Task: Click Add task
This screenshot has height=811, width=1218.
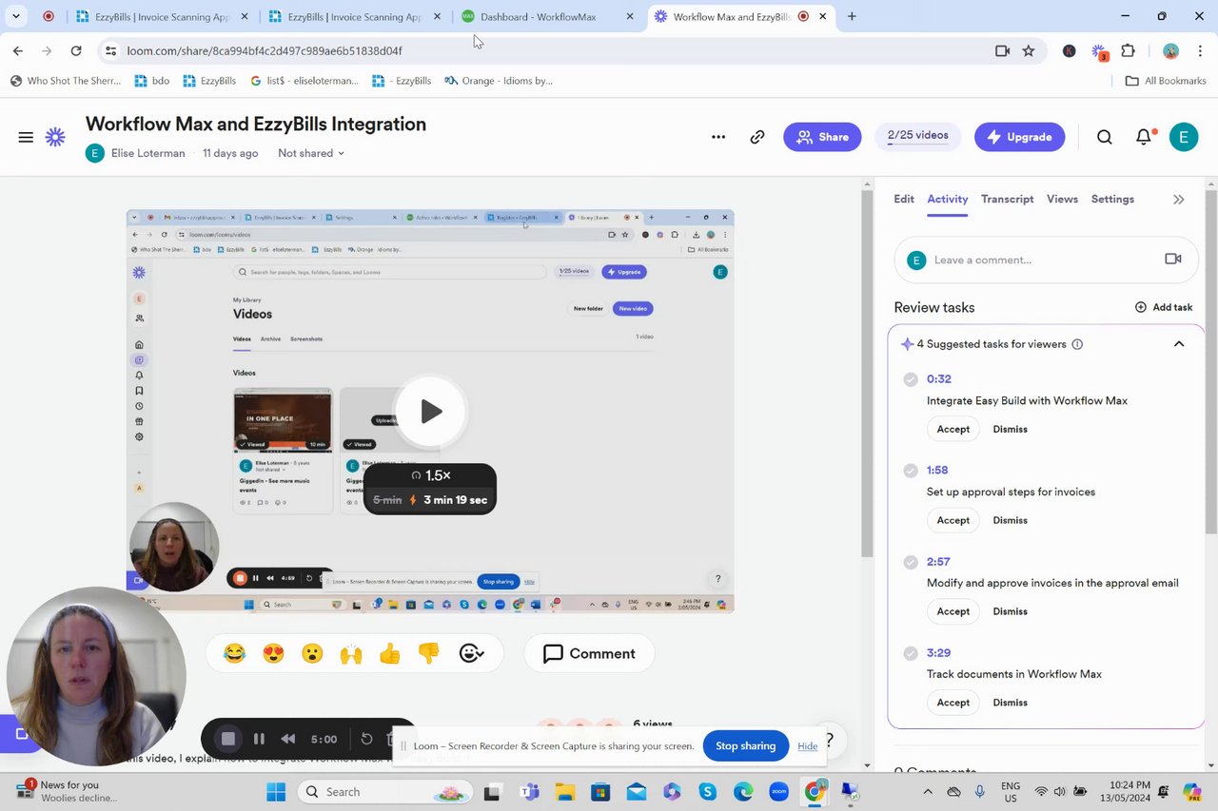Action: 1164,307
